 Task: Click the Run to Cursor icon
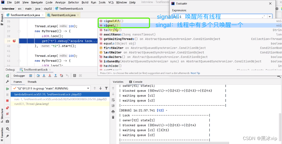pyautogui.click(x=67, y=76)
